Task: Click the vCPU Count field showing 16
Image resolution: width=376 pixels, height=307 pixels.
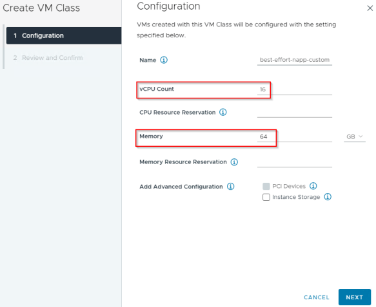Action: point(295,89)
